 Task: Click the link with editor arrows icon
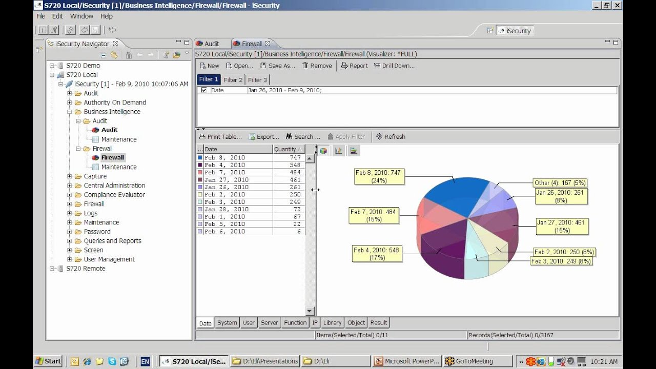pos(113,55)
